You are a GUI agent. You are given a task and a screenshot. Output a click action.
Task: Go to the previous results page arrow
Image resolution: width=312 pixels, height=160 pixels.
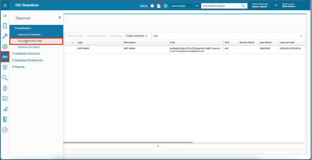154,146
